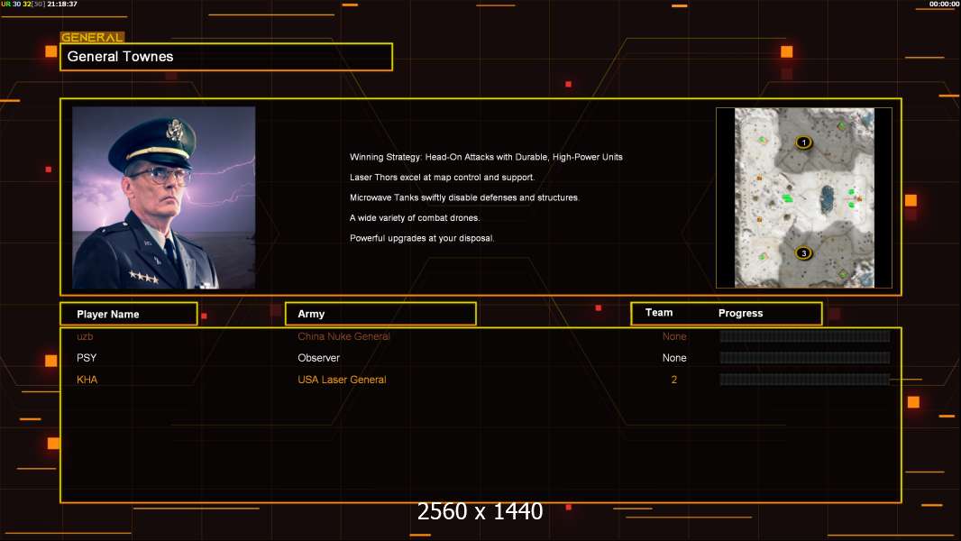Click the General Townes name field

coord(226,57)
